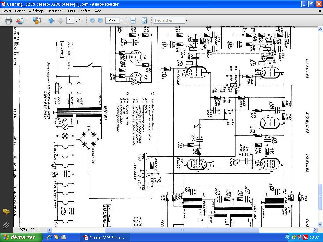Viewport: 323px width, 242px height.
Task: Print the document with the printer icon
Action: click(8, 20)
